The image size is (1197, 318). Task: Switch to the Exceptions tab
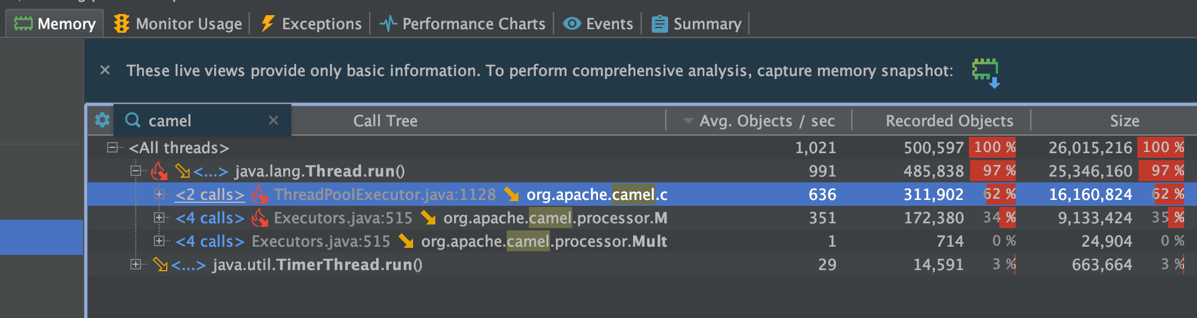pos(311,23)
